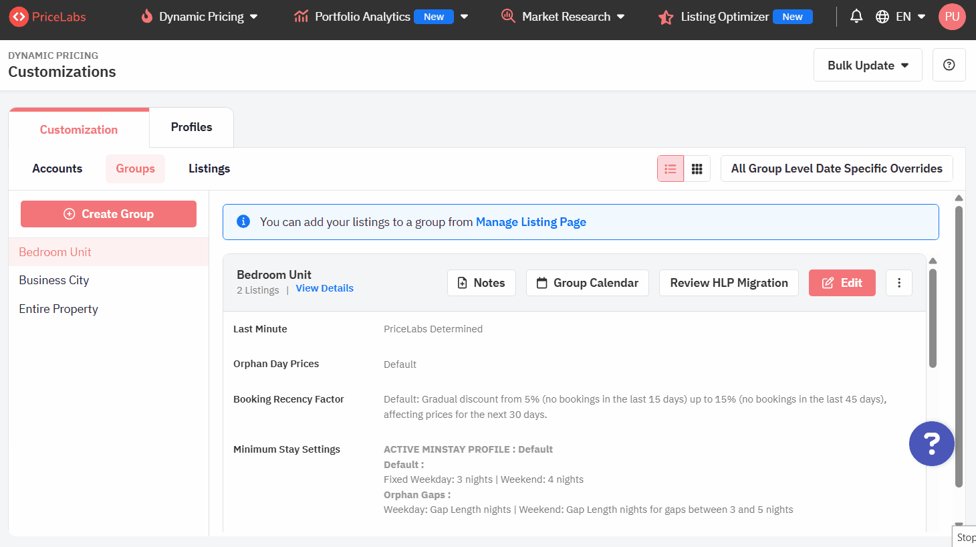Open the Bulk Update dropdown

tap(867, 65)
